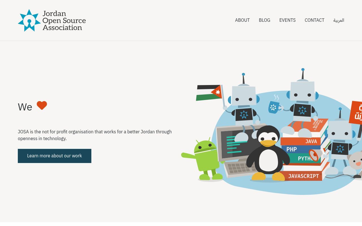This screenshot has width=362, height=226.
Task: Open the Events page
Action: [x=287, y=20]
